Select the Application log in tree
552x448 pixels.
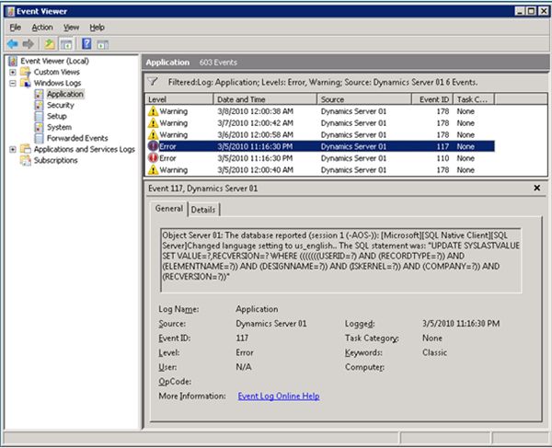(x=65, y=94)
